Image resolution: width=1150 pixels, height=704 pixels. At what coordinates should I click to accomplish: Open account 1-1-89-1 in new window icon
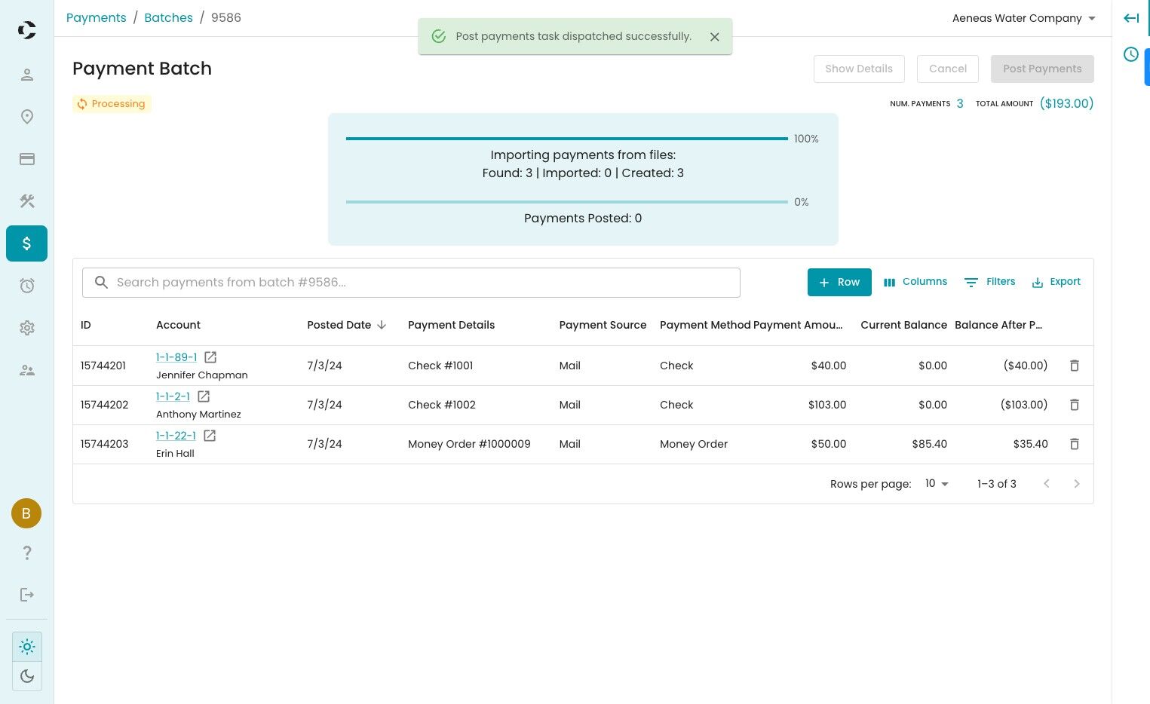tap(211, 357)
